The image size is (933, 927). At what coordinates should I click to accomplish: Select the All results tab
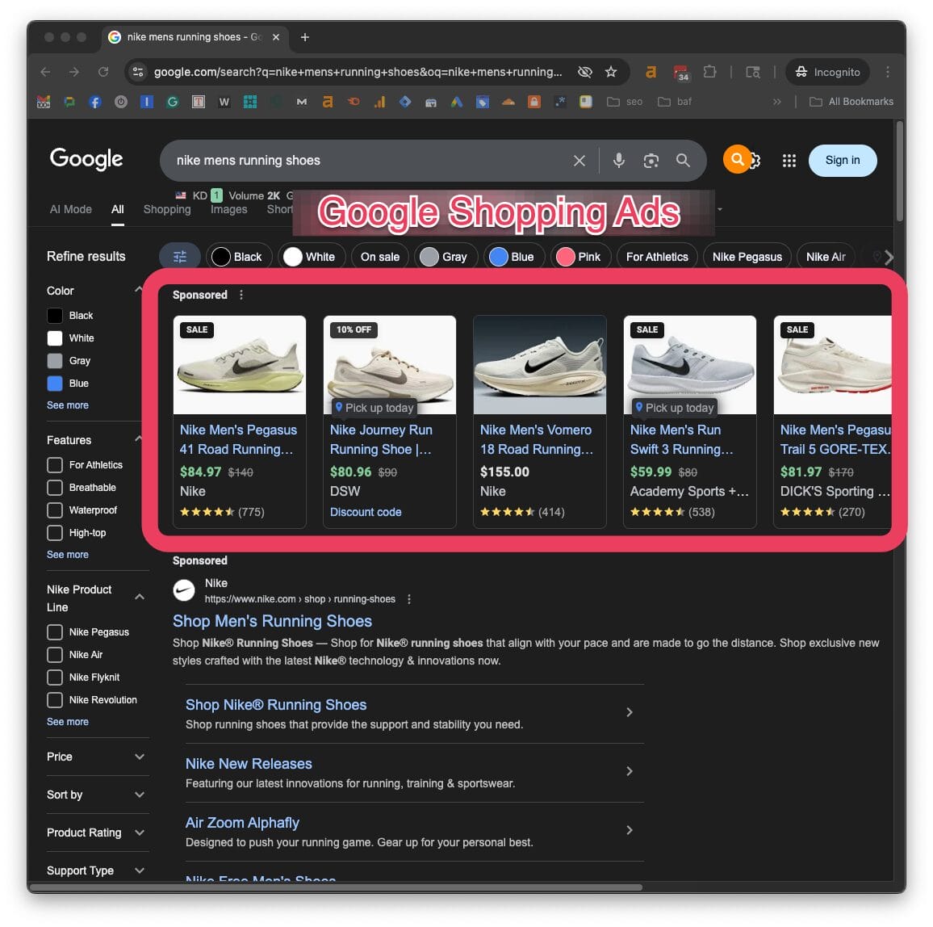(118, 210)
